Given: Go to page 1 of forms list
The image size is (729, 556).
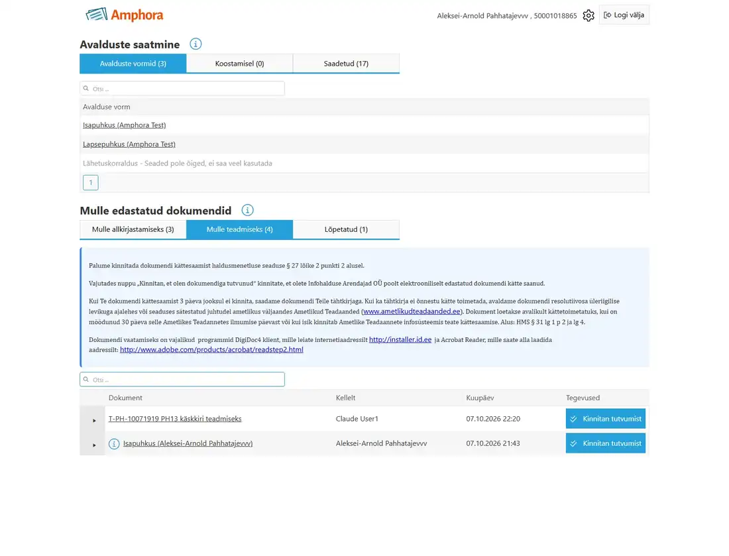Looking at the screenshot, I should (91, 182).
